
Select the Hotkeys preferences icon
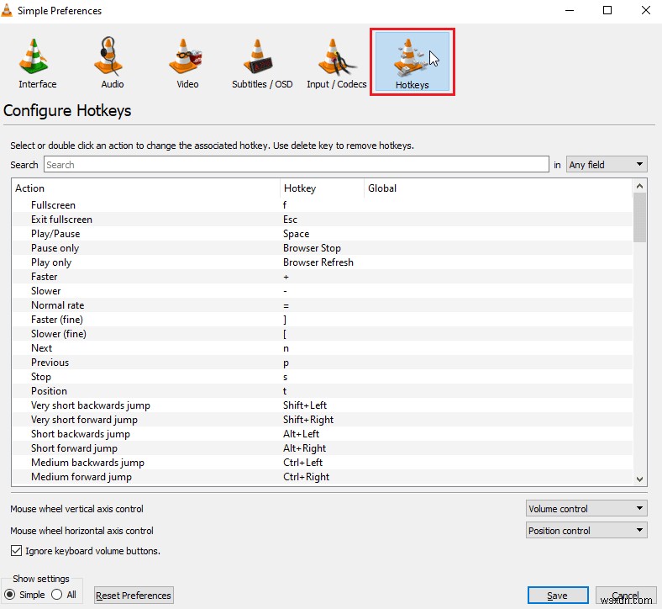412,61
